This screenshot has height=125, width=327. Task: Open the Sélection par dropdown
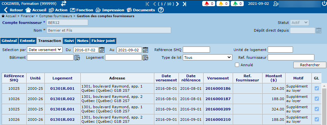[45, 50]
